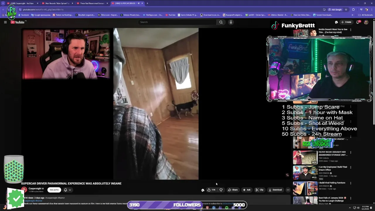This screenshot has width=375, height=211.
Task: Open options for Viral Folding Furniture video
Action: tap(351, 183)
